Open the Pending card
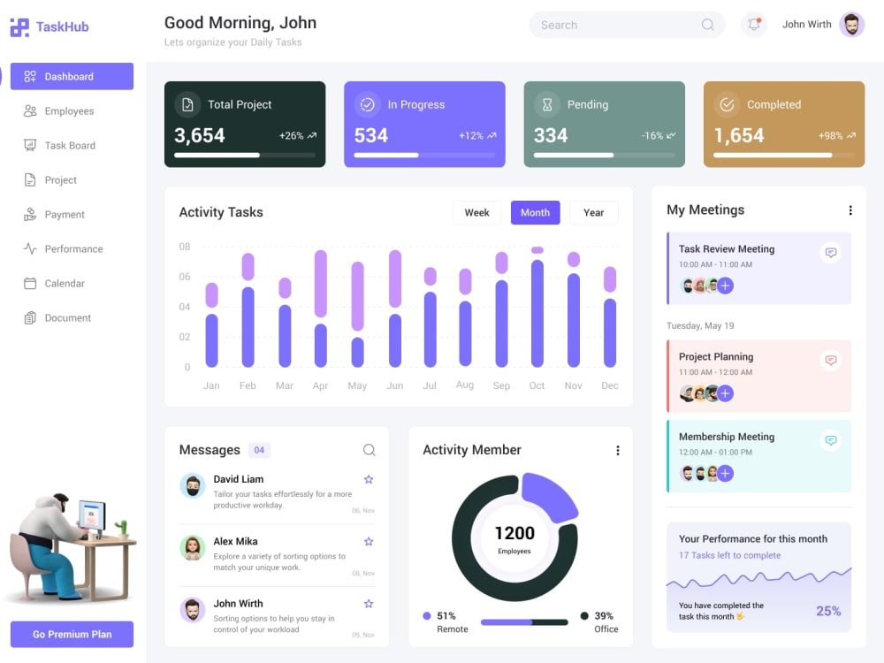This screenshot has height=663, width=884. click(605, 124)
